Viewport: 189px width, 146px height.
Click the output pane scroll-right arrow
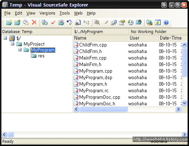[x=184, y=134]
